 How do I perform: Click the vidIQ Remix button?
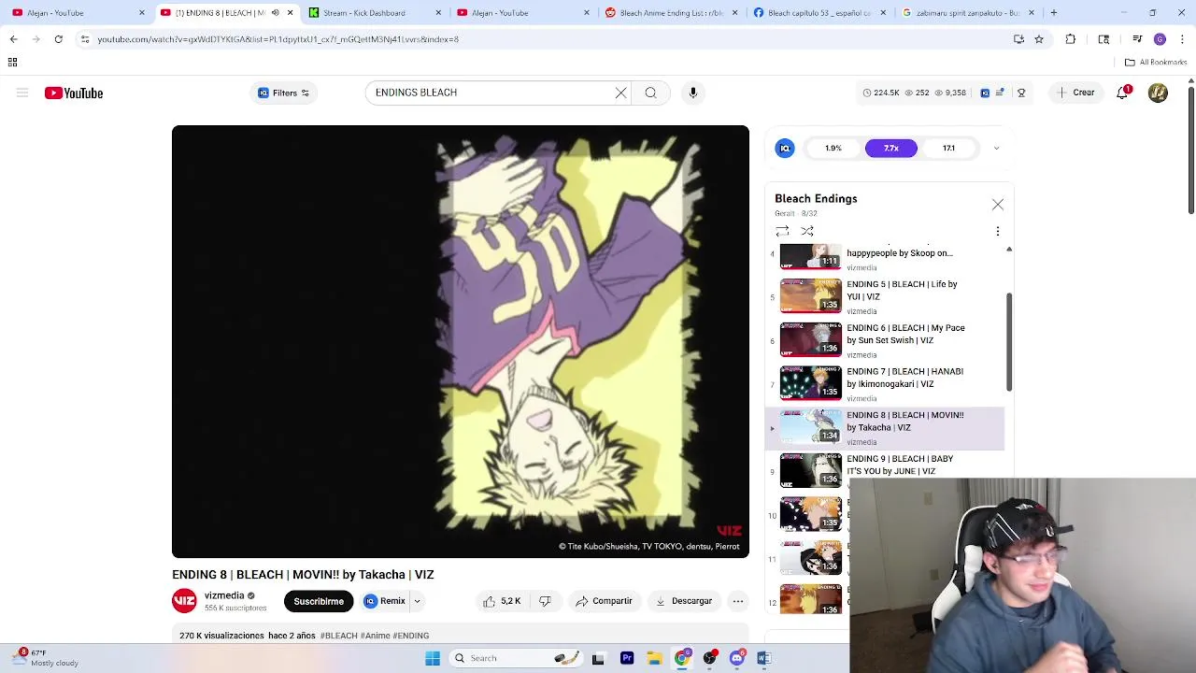pyautogui.click(x=385, y=601)
